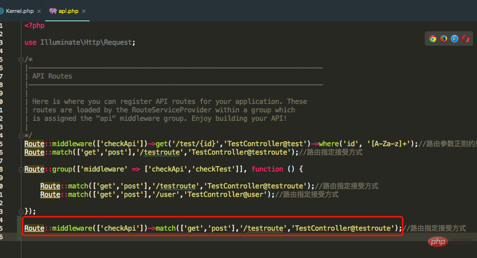This screenshot has height=258, width=477.
Task: Close the api.php tab
Action: 84,10
